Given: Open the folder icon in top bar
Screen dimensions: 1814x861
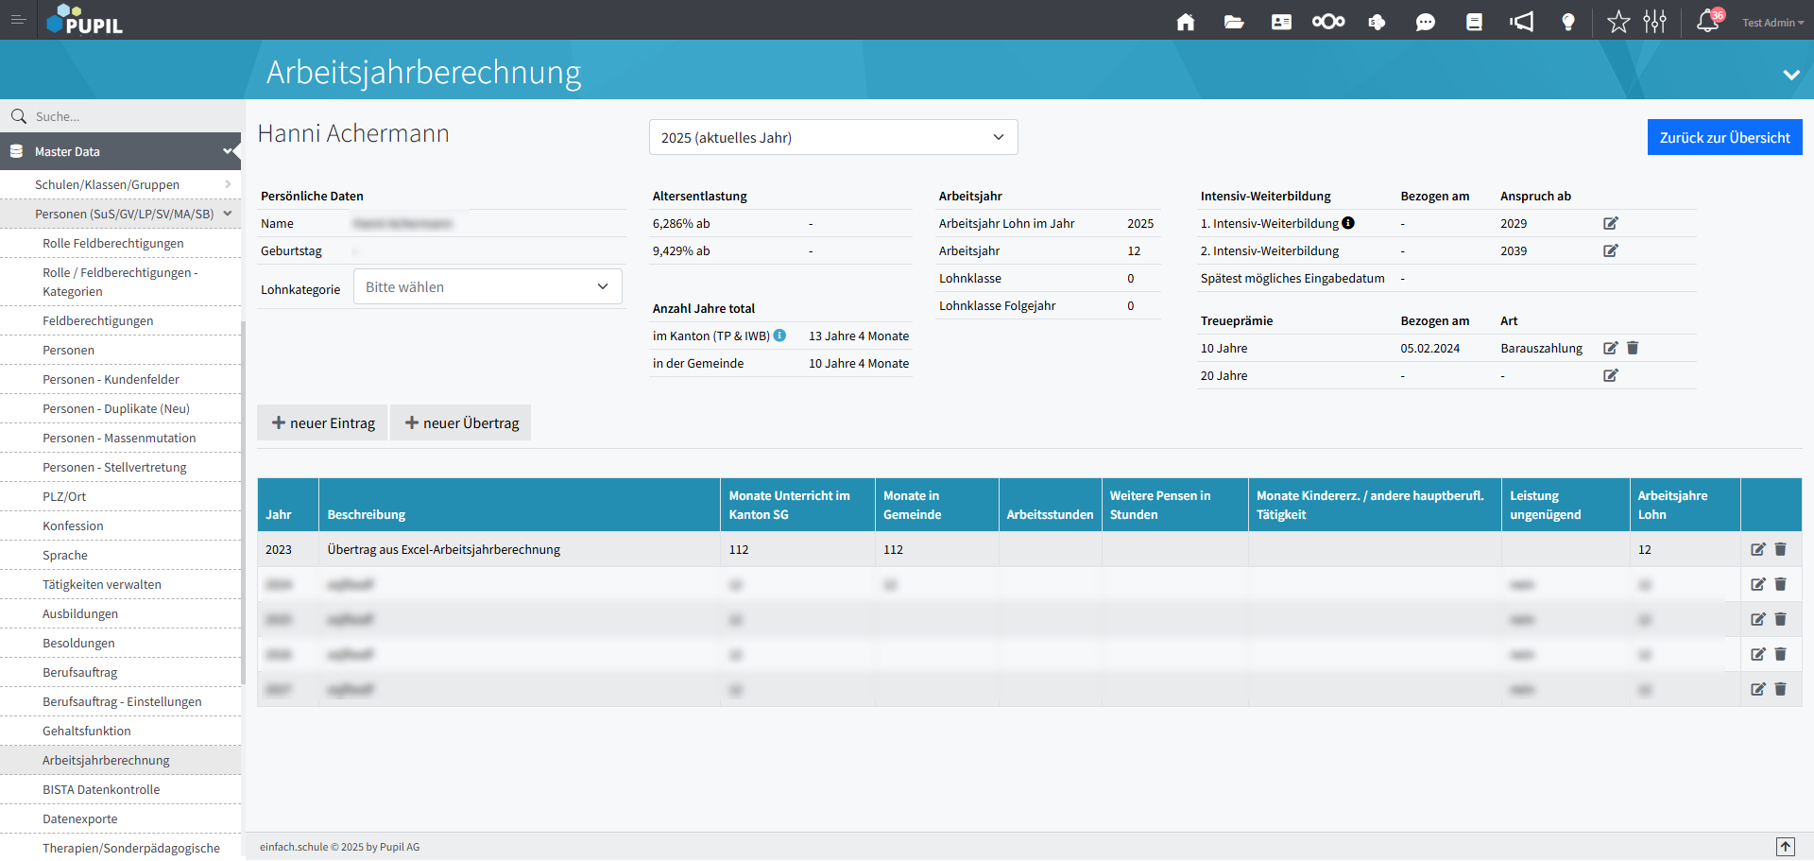Looking at the screenshot, I should tap(1233, 22).
